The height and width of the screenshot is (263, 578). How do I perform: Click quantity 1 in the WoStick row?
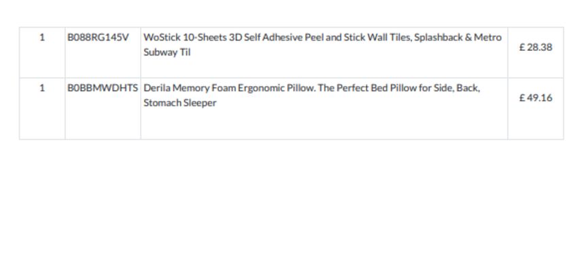pyautogui.click(x=42, y=37)
